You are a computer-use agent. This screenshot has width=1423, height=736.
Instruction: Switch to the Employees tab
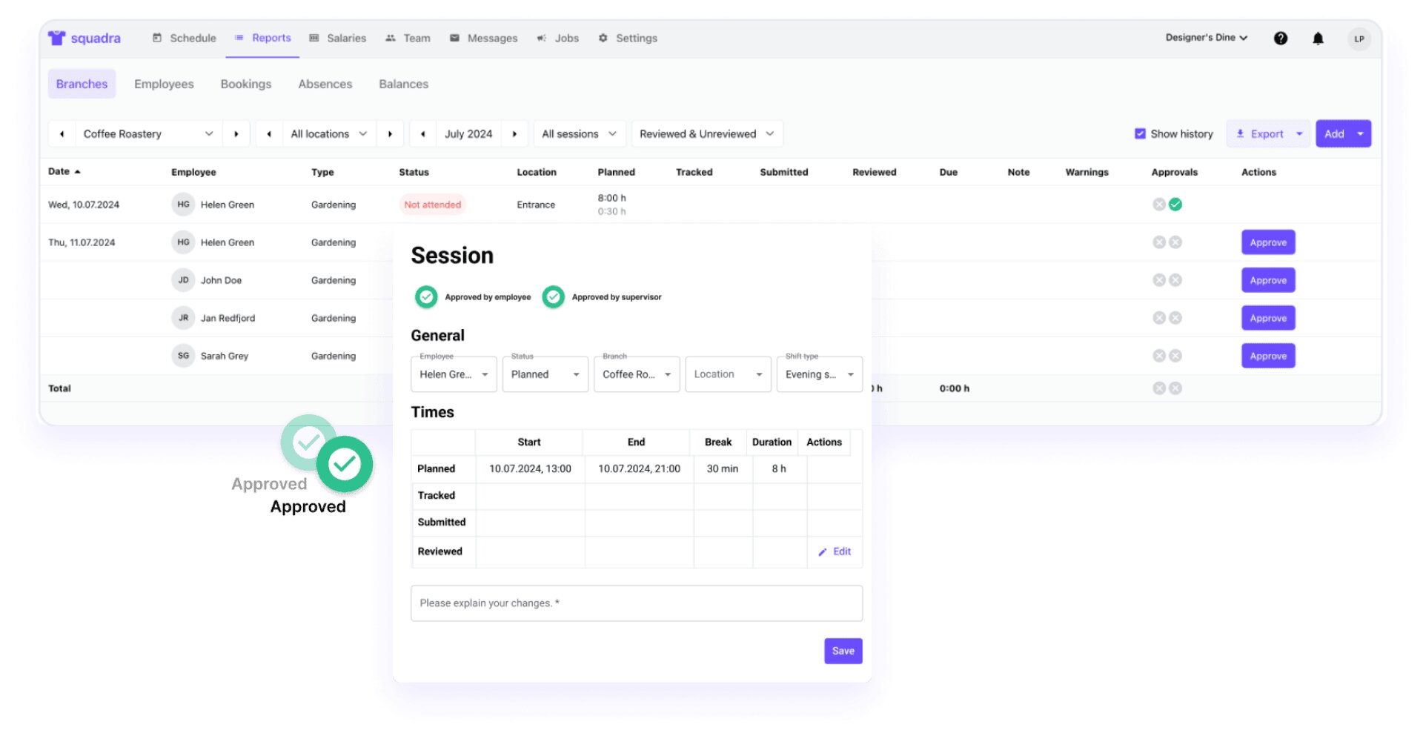coord(164,84)
